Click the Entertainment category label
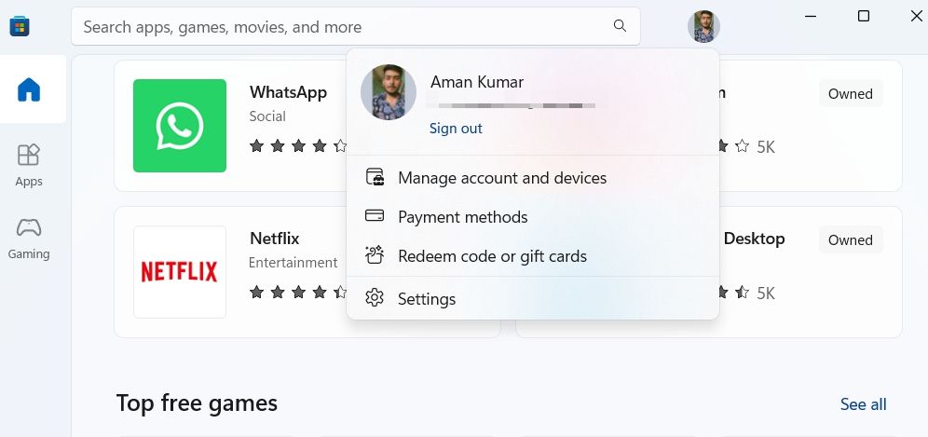928x437 pixels. click(x=293, y=263)
